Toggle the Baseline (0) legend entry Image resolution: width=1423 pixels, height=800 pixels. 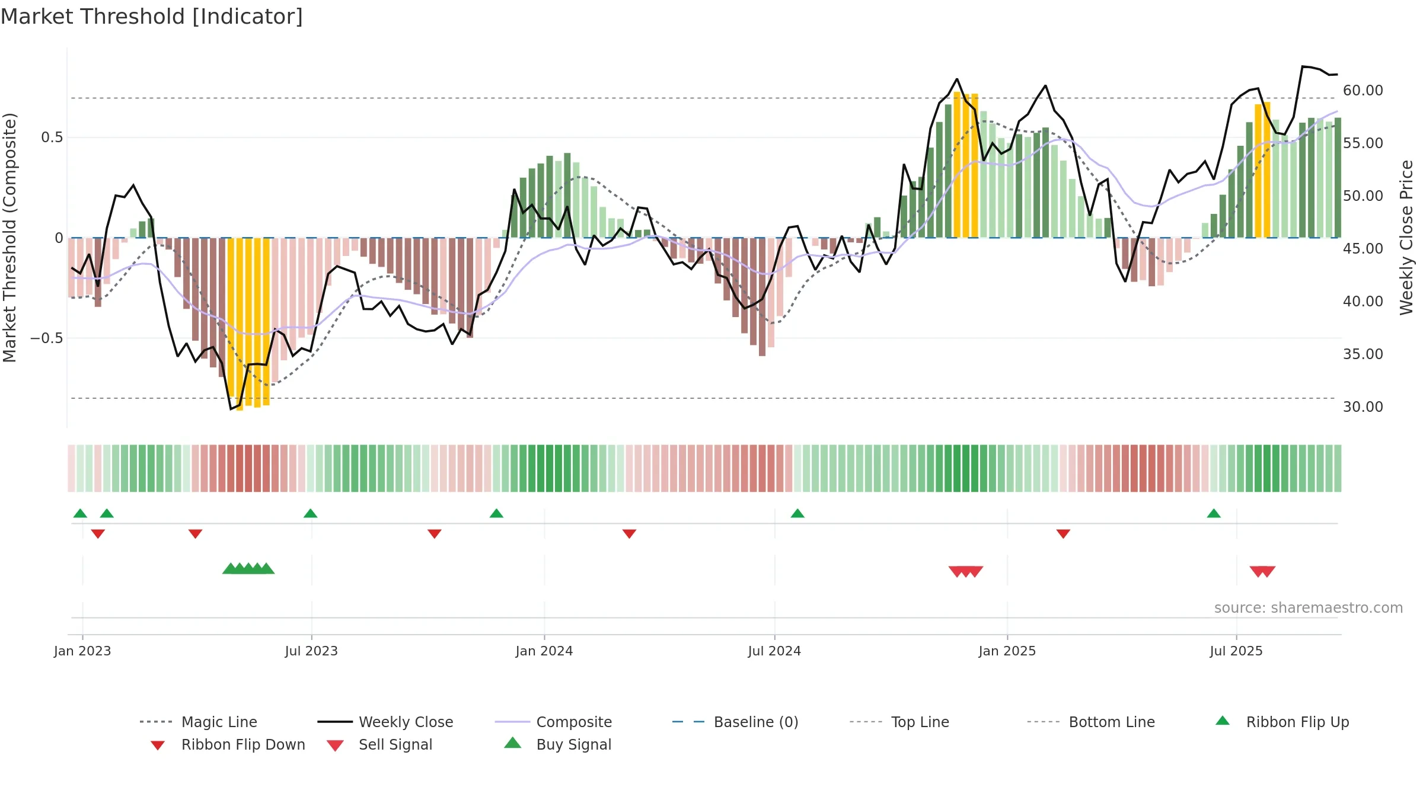pyautogui.click(x=735, y=722)
